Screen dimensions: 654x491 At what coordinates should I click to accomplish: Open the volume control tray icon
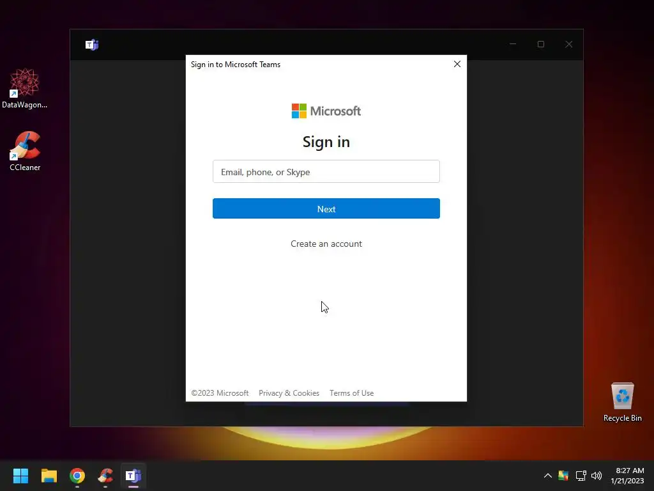coord(597,476)
